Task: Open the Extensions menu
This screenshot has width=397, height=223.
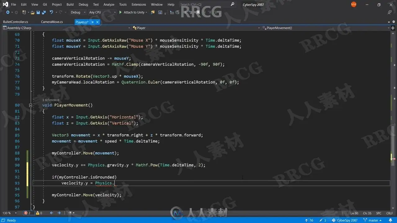Action: 139,4
